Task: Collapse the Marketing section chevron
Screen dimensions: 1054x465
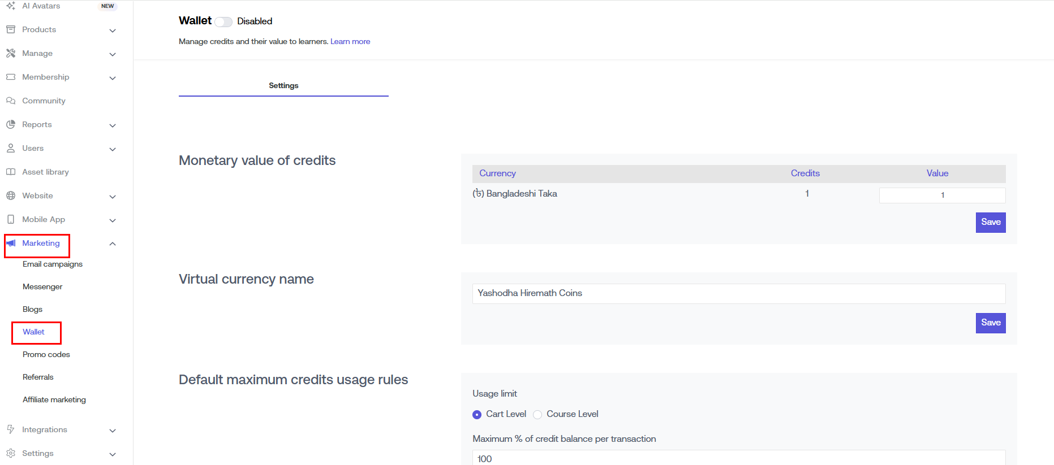Action: [113, 244]
